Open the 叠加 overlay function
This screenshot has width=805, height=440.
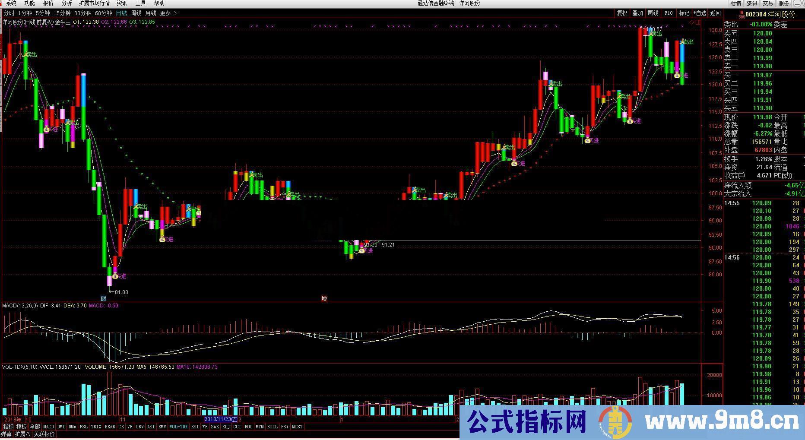(637, 13)
